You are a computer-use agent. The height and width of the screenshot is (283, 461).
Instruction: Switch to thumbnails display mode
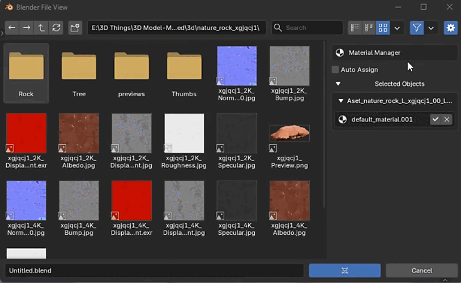coord(383,28)
